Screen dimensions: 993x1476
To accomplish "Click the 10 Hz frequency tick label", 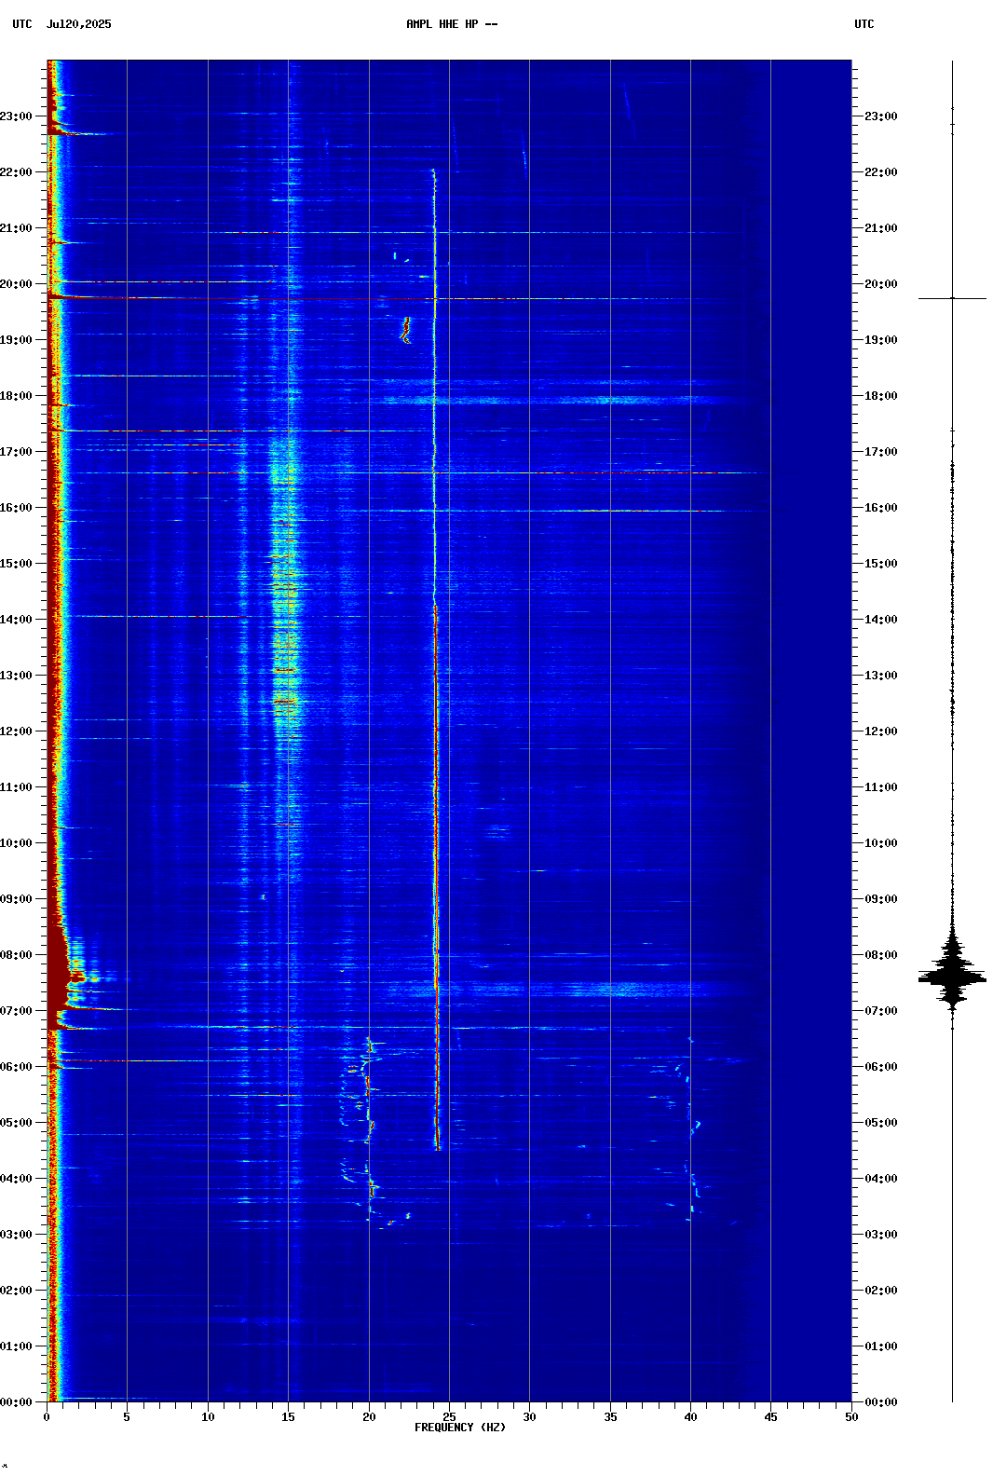I will pos(208,1417).
